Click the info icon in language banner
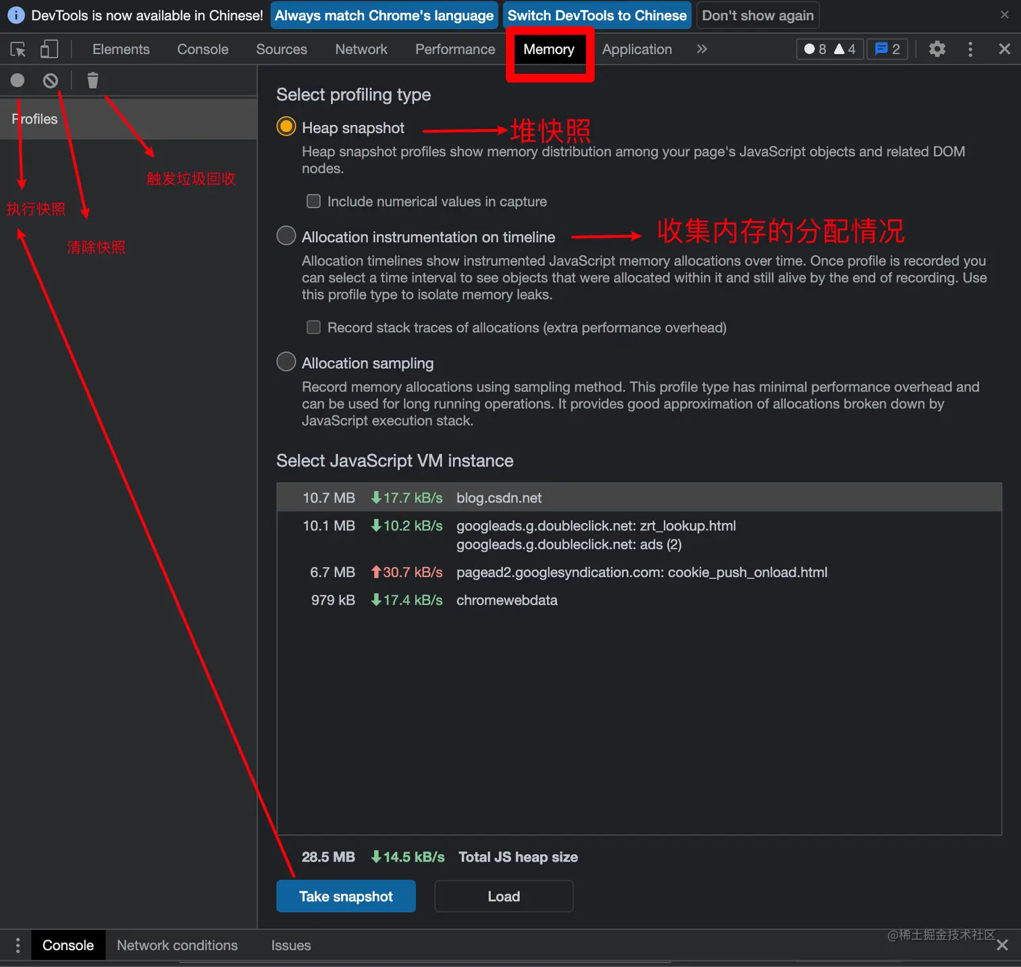The image size is (1021, 967). (x=16, y=15)
